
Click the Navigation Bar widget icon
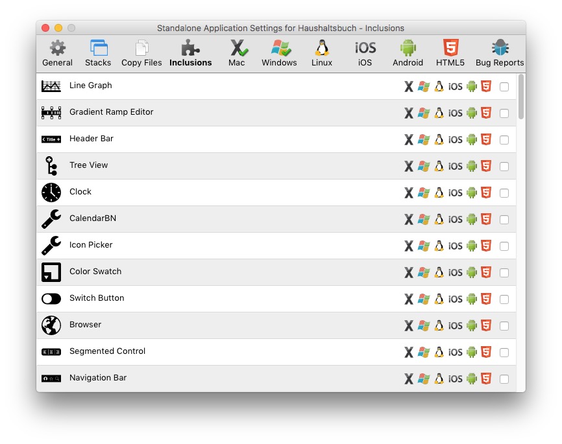coord(51,379)
